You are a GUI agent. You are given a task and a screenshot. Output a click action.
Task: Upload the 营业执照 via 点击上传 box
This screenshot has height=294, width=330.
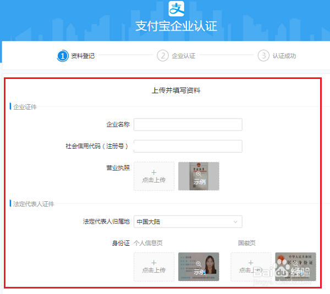coord(154,176)
